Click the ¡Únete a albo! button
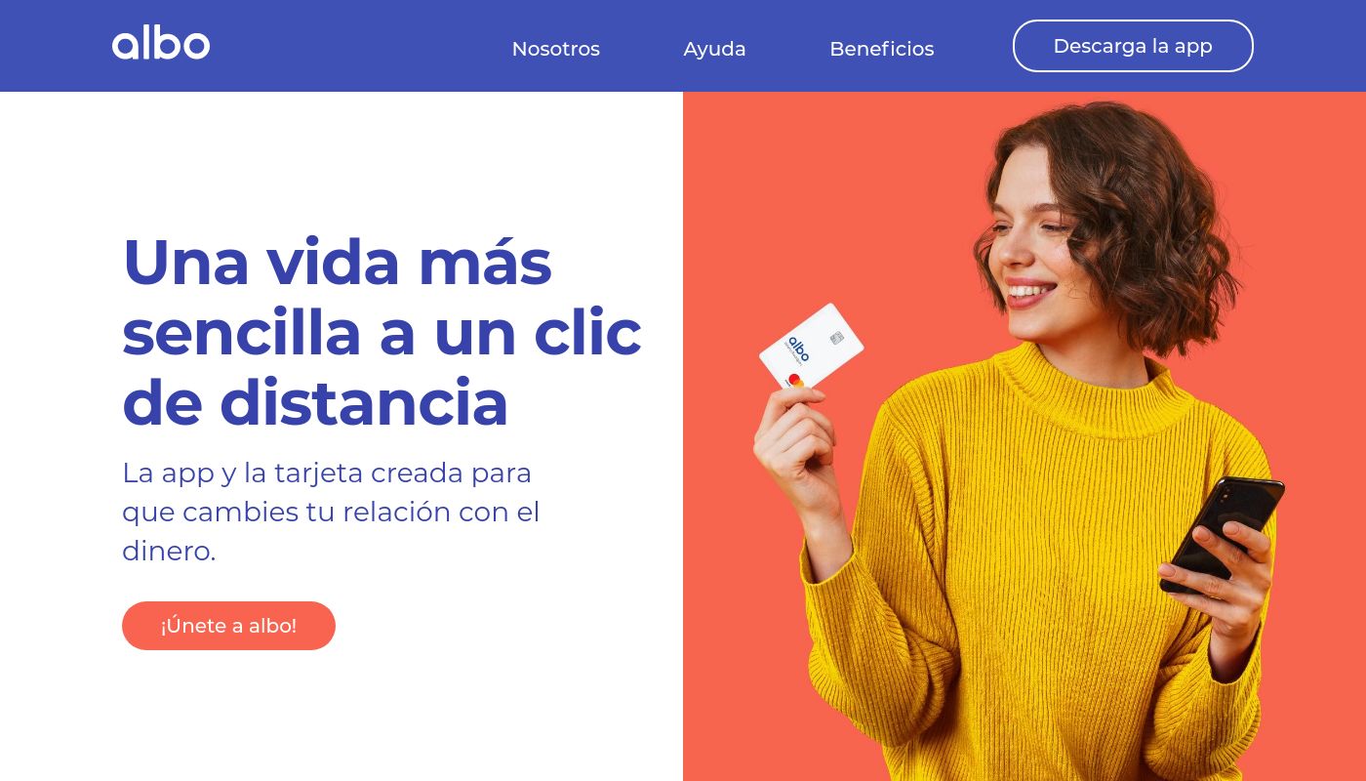This screenshot has height=781, width=1366. tap(228, 626)
